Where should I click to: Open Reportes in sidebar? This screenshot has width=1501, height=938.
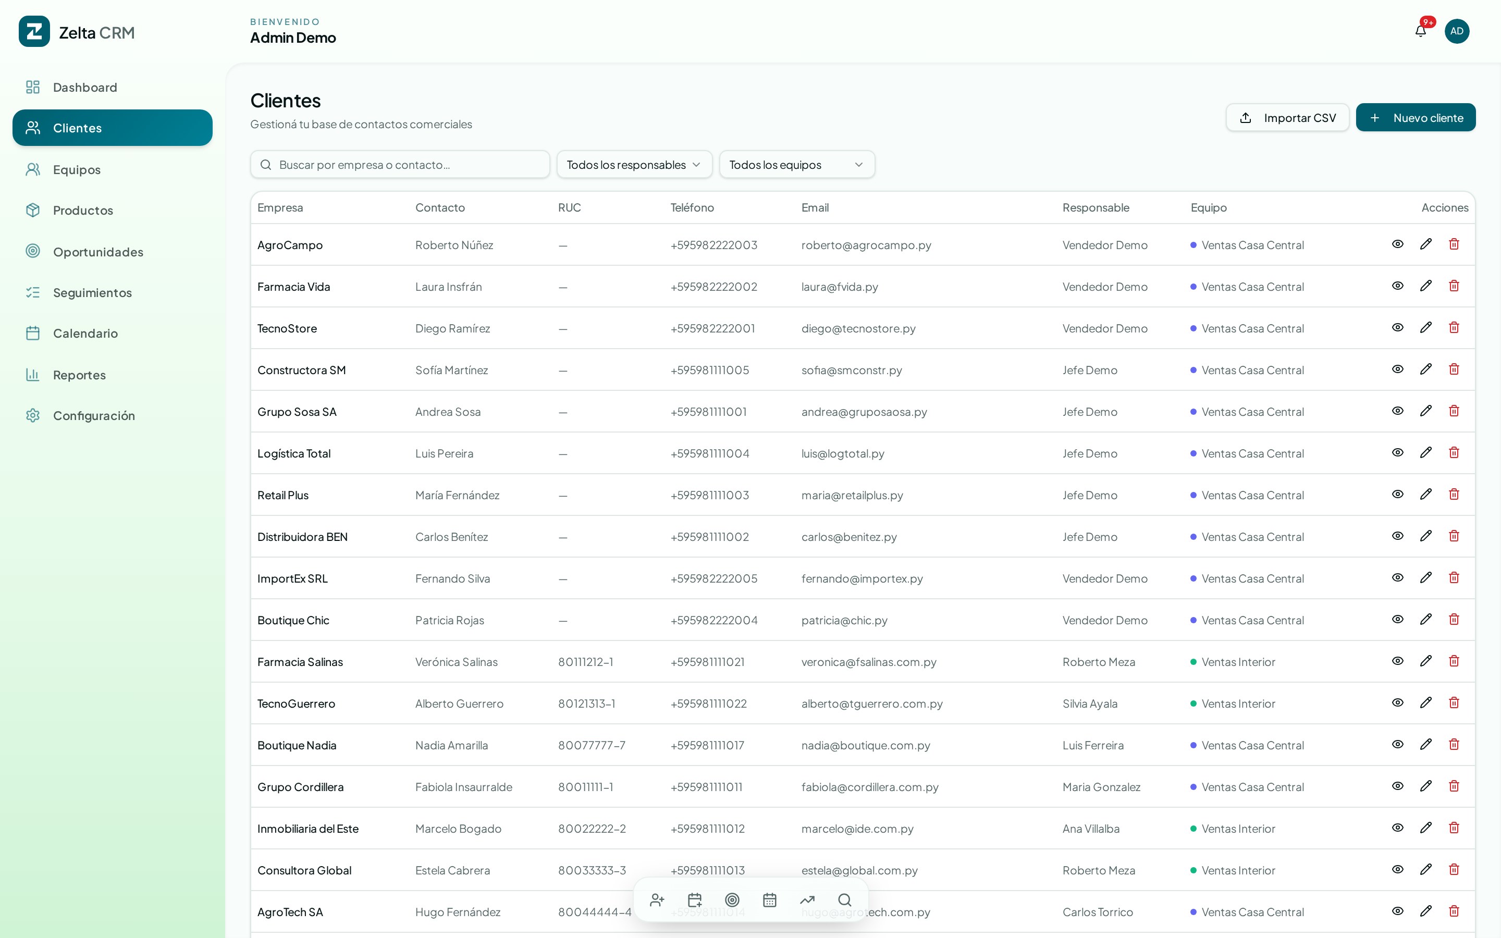tap(112, 375)
